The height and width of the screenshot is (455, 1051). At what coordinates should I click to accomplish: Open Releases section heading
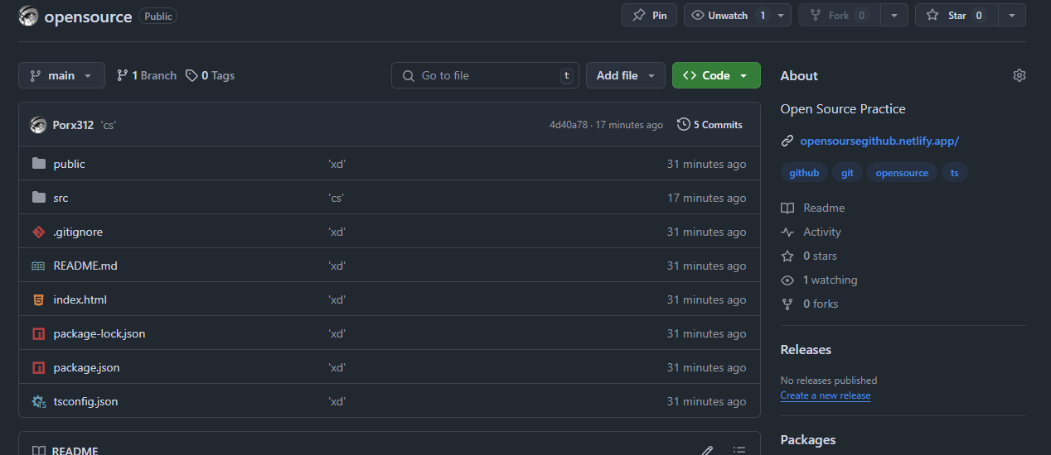(806, 350)
